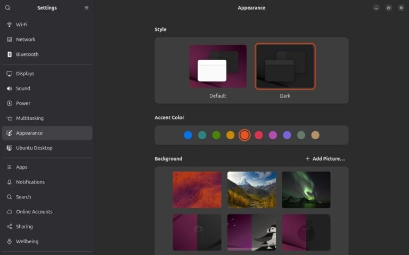
Task: Click the Sound speaker icon
Action: coord(10,89)
